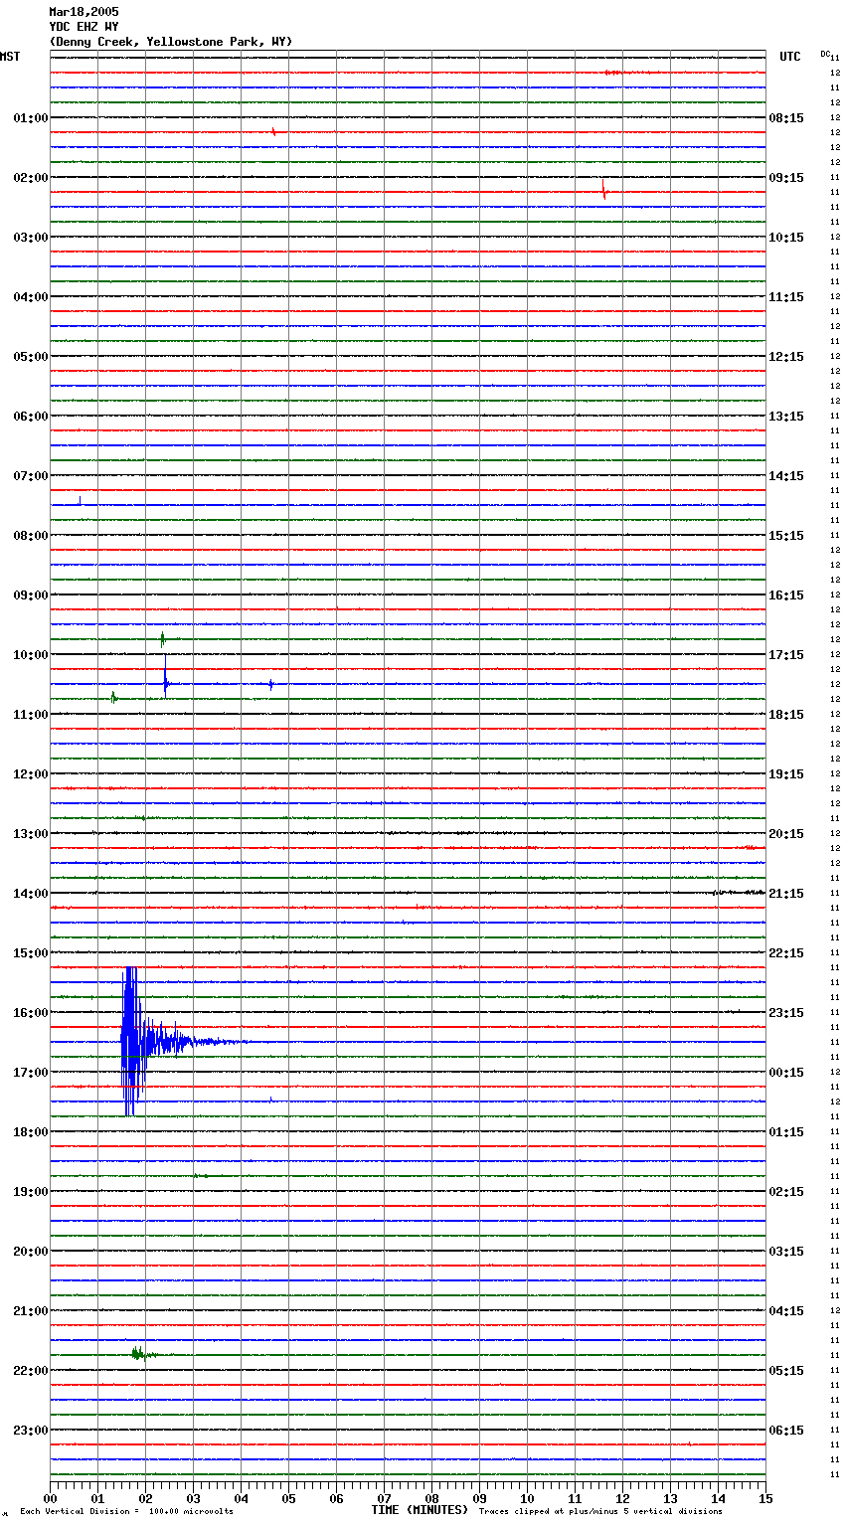Select the 17:00 MST time label
Image resolution: width=845 pixels, height=1525 pixels.
[x=31, y=1073]
